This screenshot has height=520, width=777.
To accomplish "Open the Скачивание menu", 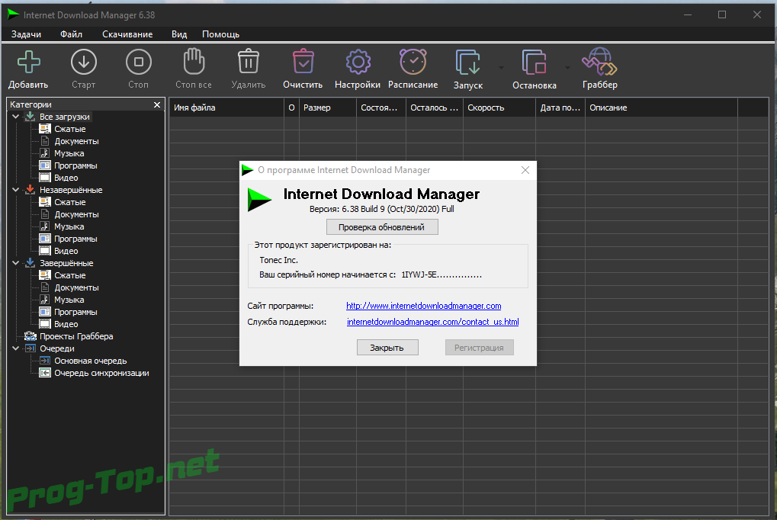I will (x=127, y=34).
